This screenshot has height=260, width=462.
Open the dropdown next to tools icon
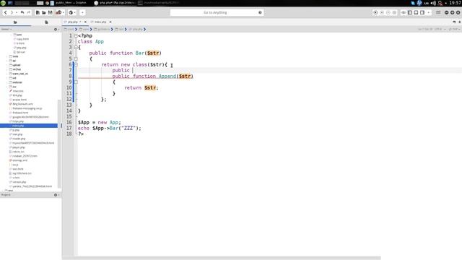pyautogui.click(x=64, y=12)
